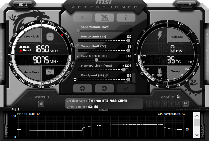Viewport: 209px width, 141px height.
Task: Apply settings with the checkmark button
Action: click(x=126, y=88)
